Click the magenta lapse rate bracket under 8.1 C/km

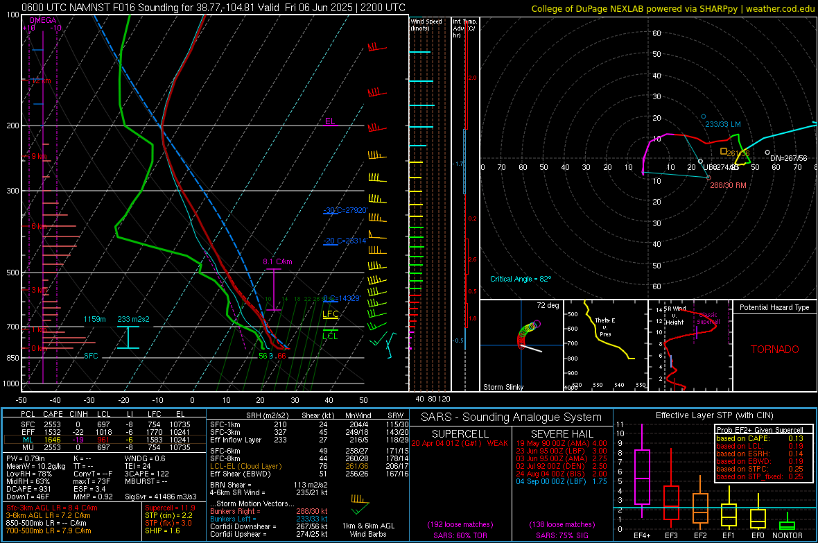(274, 290)
